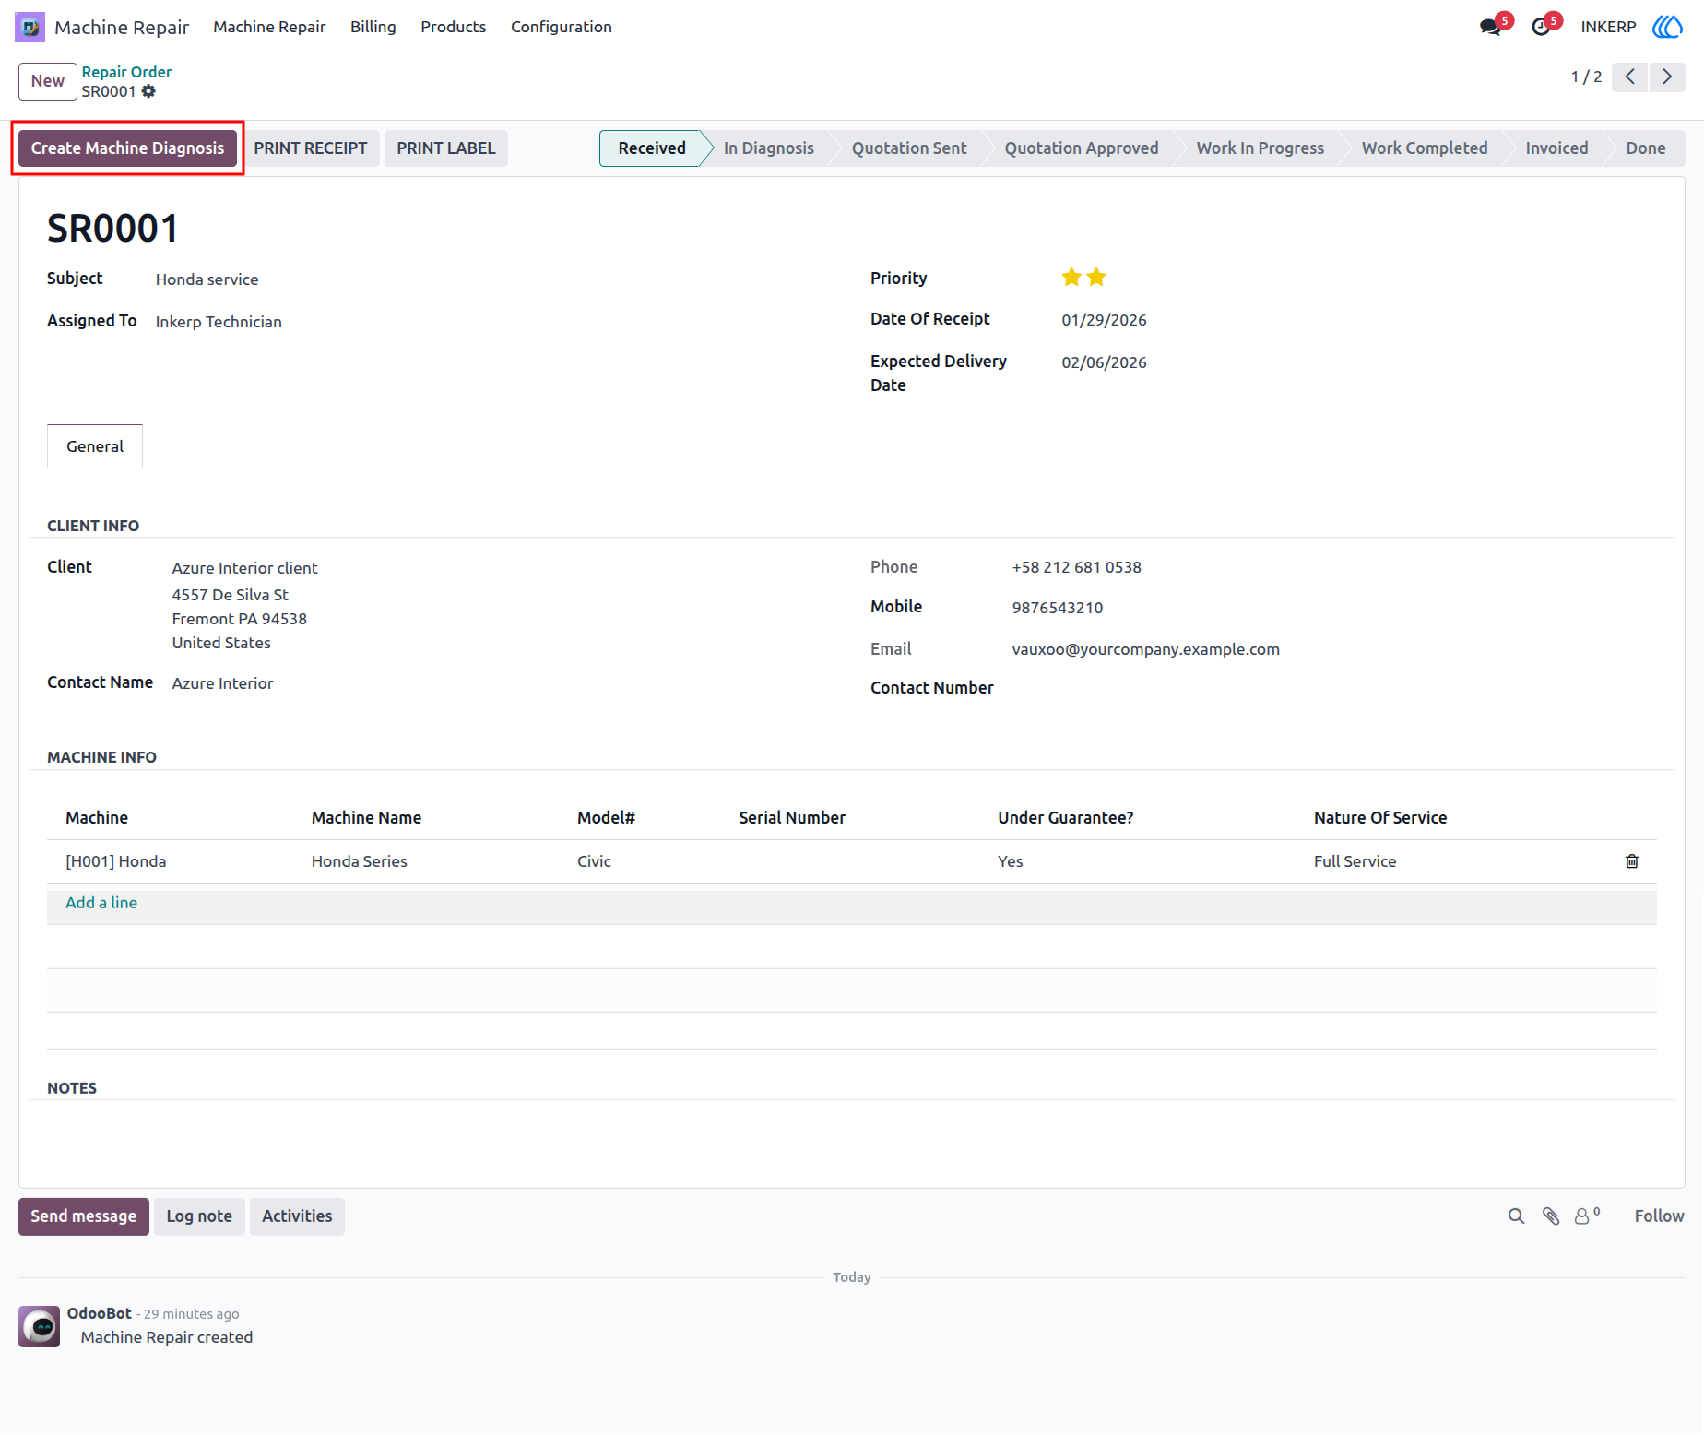Open the Machine Repair menu
This screenshot has width=1704, height=1435.
click(269, 27)
